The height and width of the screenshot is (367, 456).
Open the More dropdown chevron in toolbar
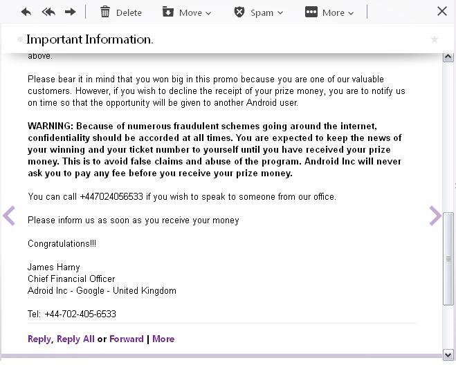coord(351,13)
